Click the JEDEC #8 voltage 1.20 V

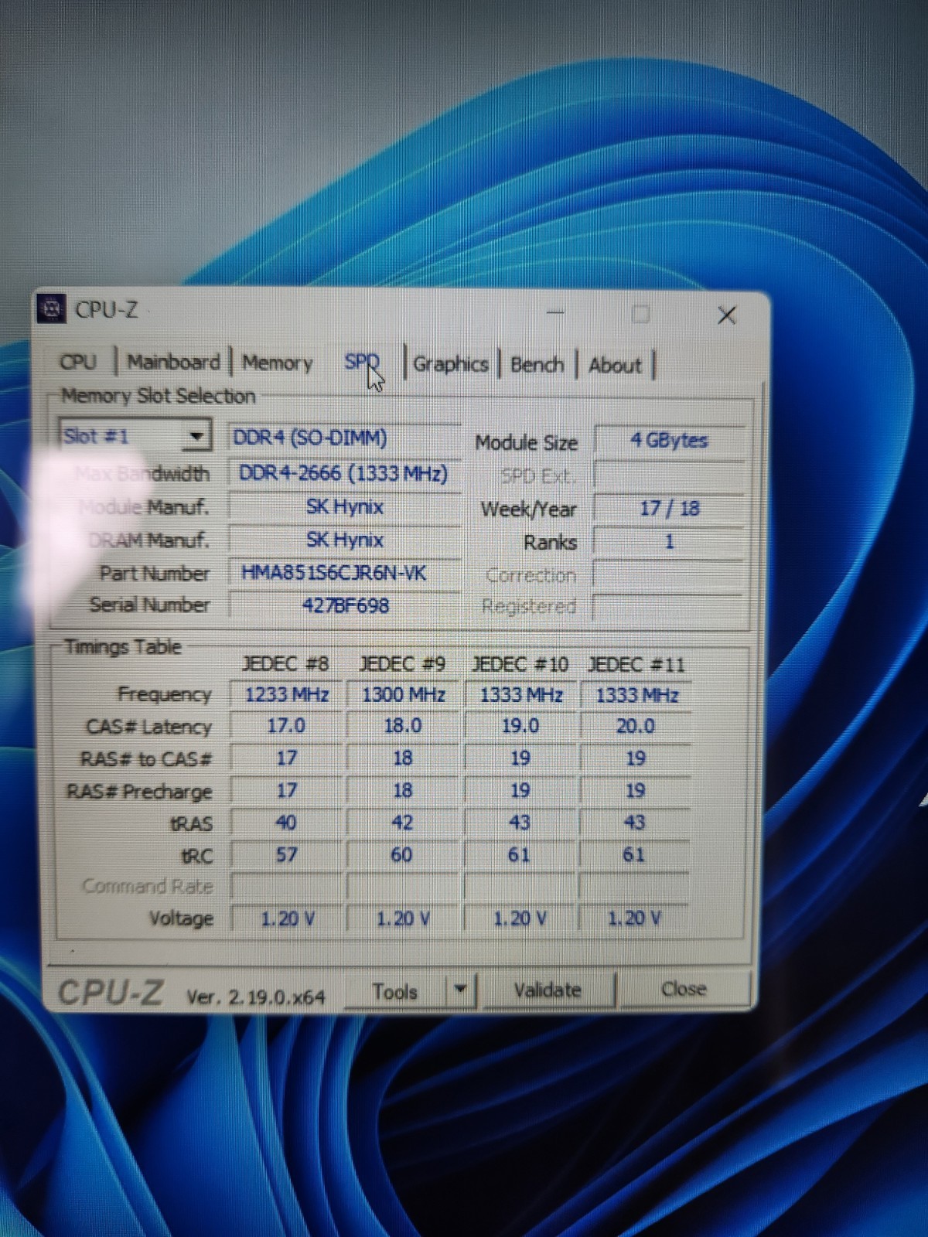click(286, 918)
